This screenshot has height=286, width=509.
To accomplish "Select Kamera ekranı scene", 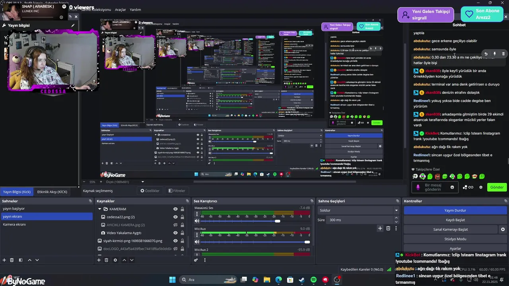I will 47,224.
